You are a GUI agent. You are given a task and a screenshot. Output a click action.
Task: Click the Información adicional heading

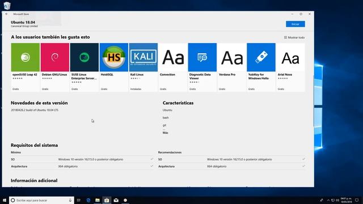coord(34,180)
